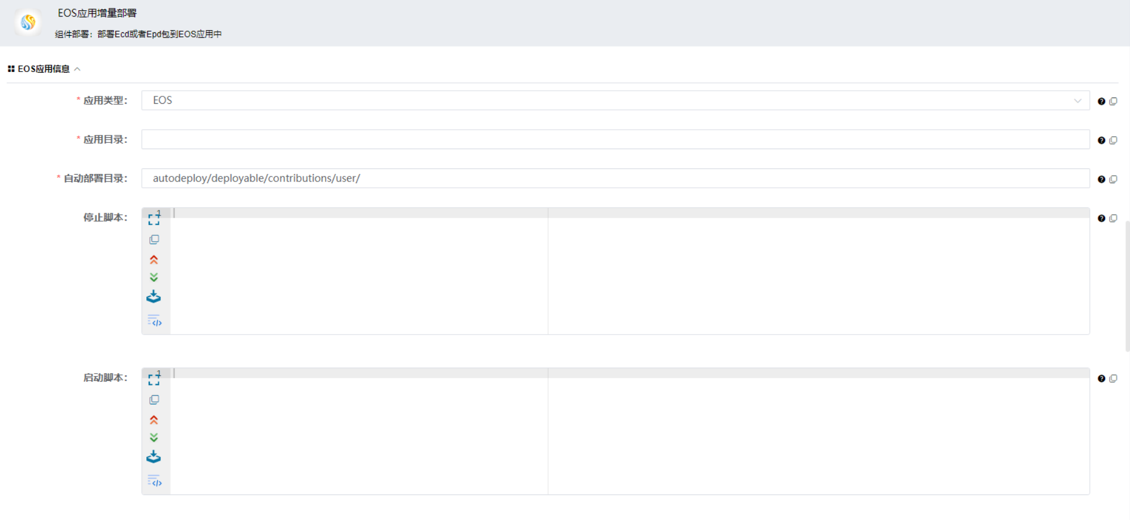The image size is (1130, 520).
Task: Unfold all code in the 停止脚本 editor
Action: pos(154,277)
